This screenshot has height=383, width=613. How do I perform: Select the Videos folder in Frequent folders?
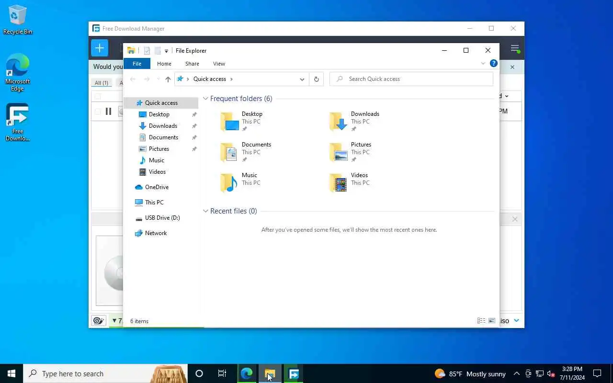[349, 183]
